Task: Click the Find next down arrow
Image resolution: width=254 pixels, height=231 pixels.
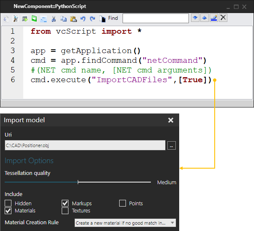Action: click(195, 18)
